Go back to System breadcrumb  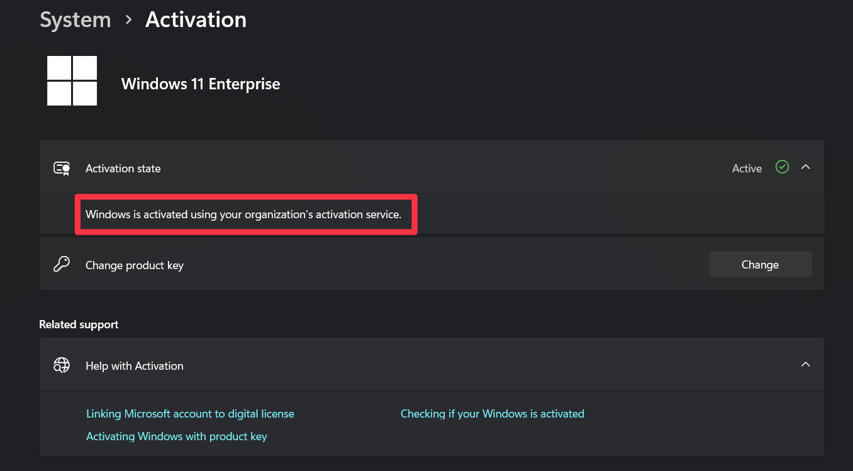pos(75,19)
